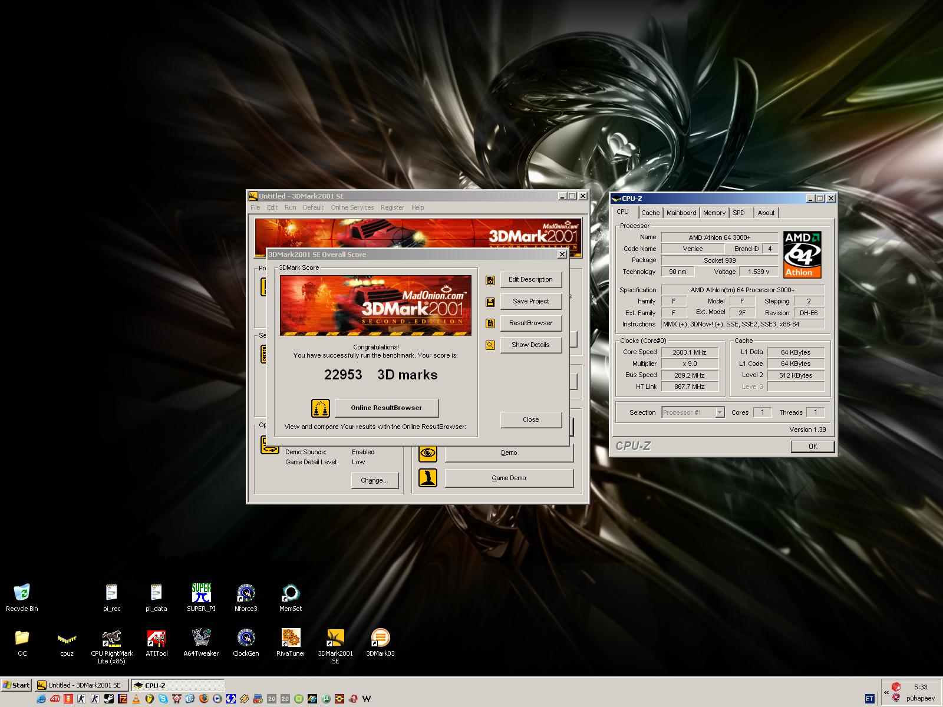Select the Nforce3 desktop icon

[246, 597]
